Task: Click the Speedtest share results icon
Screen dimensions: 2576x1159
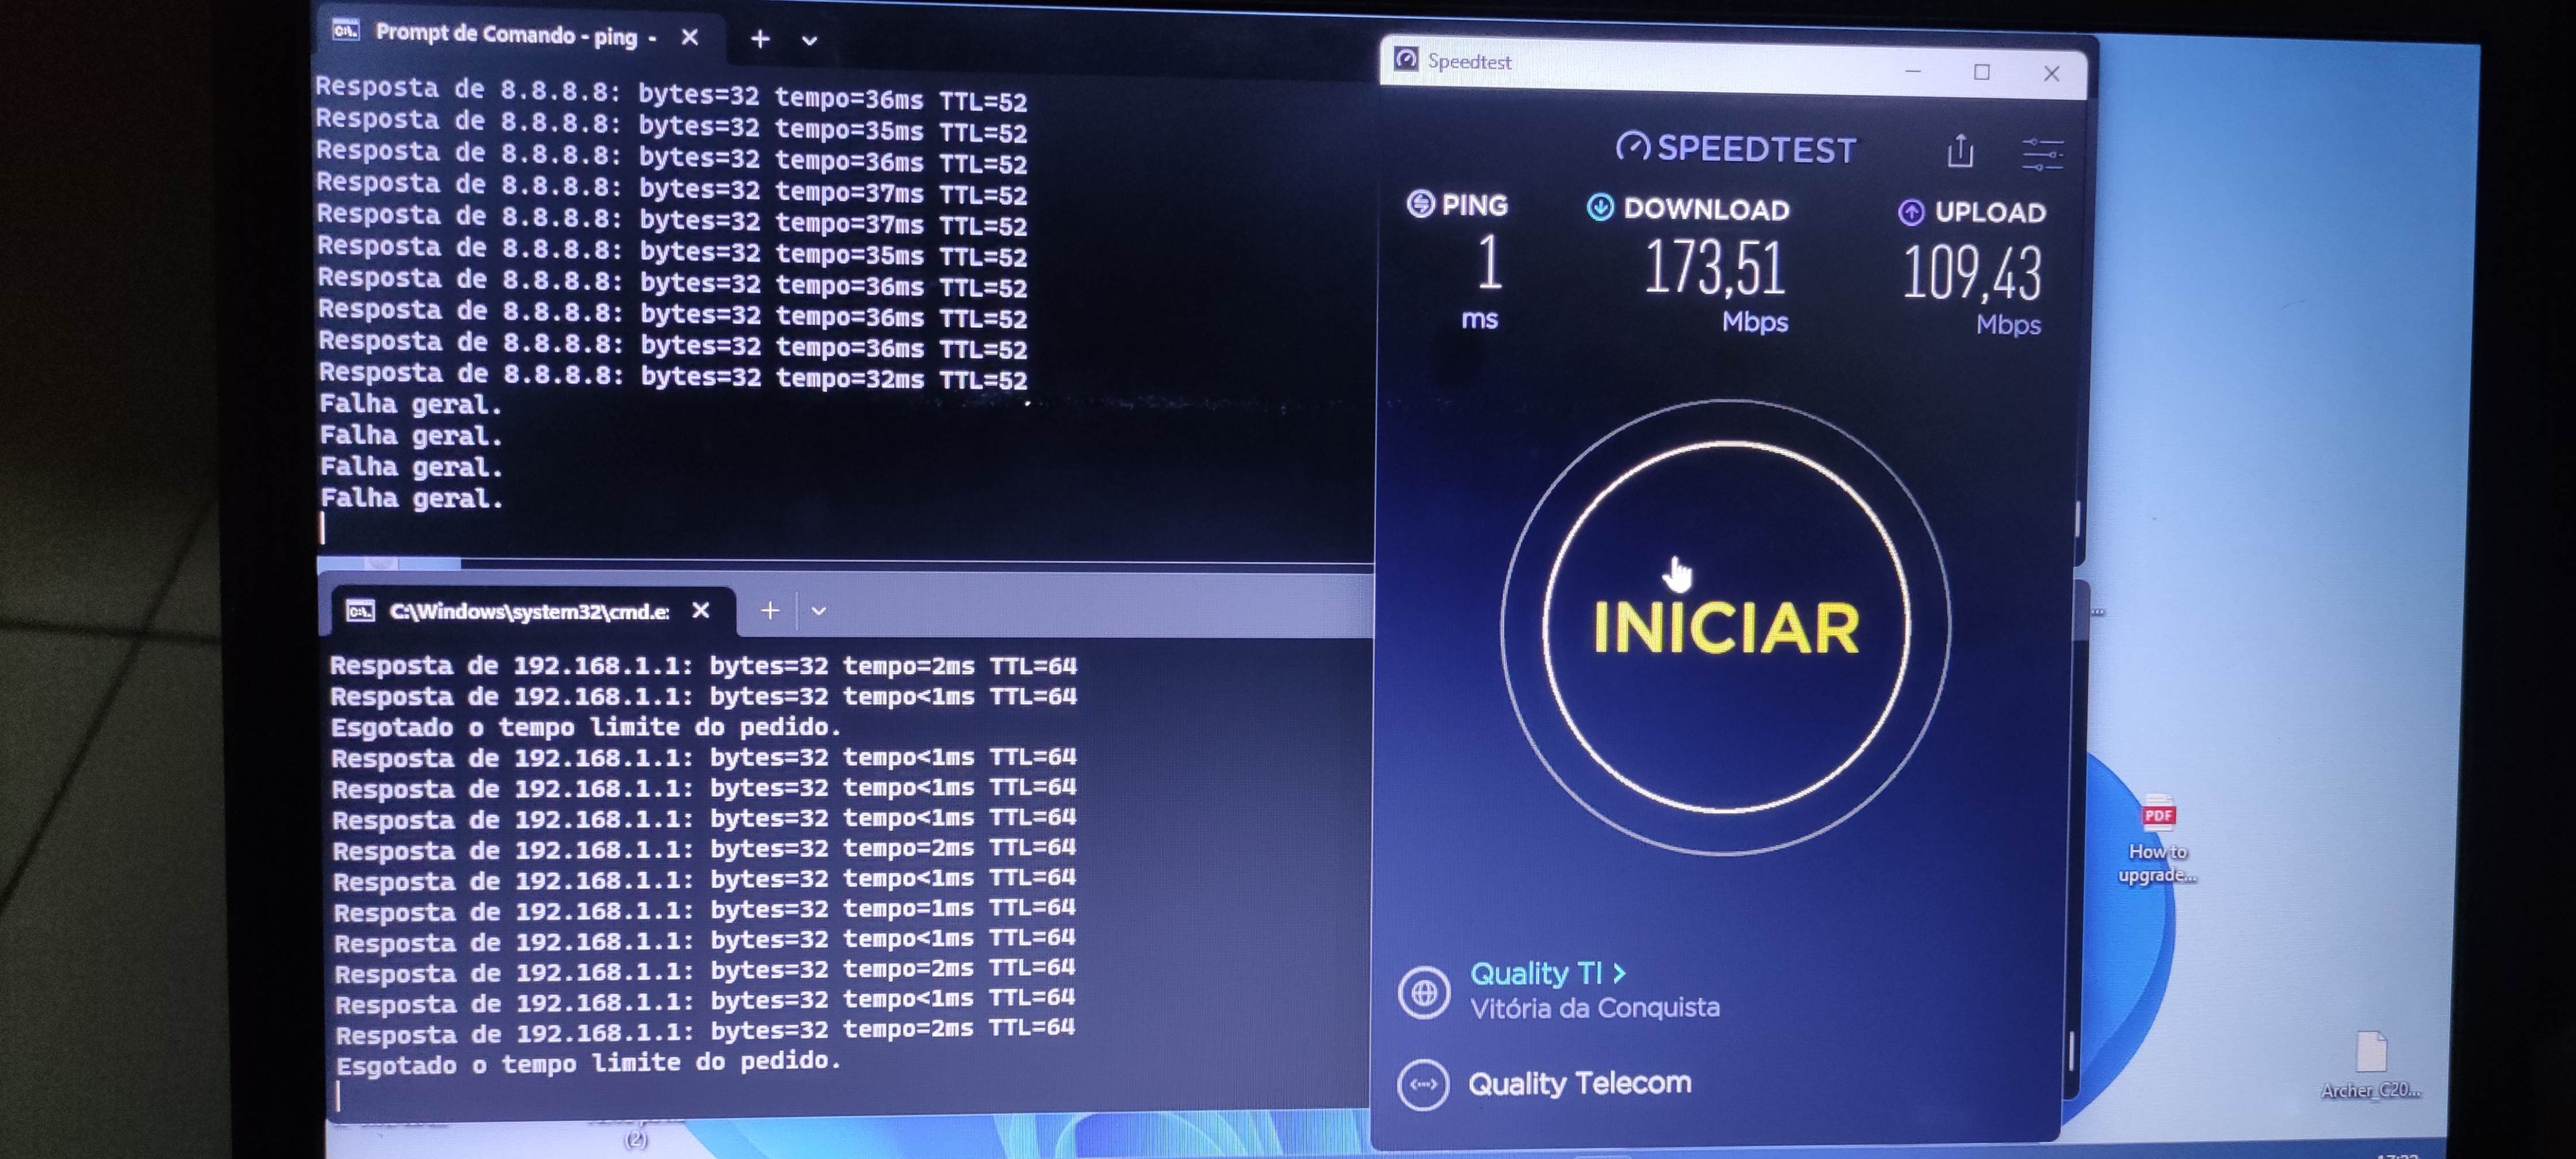Action: click(1960, 151)
